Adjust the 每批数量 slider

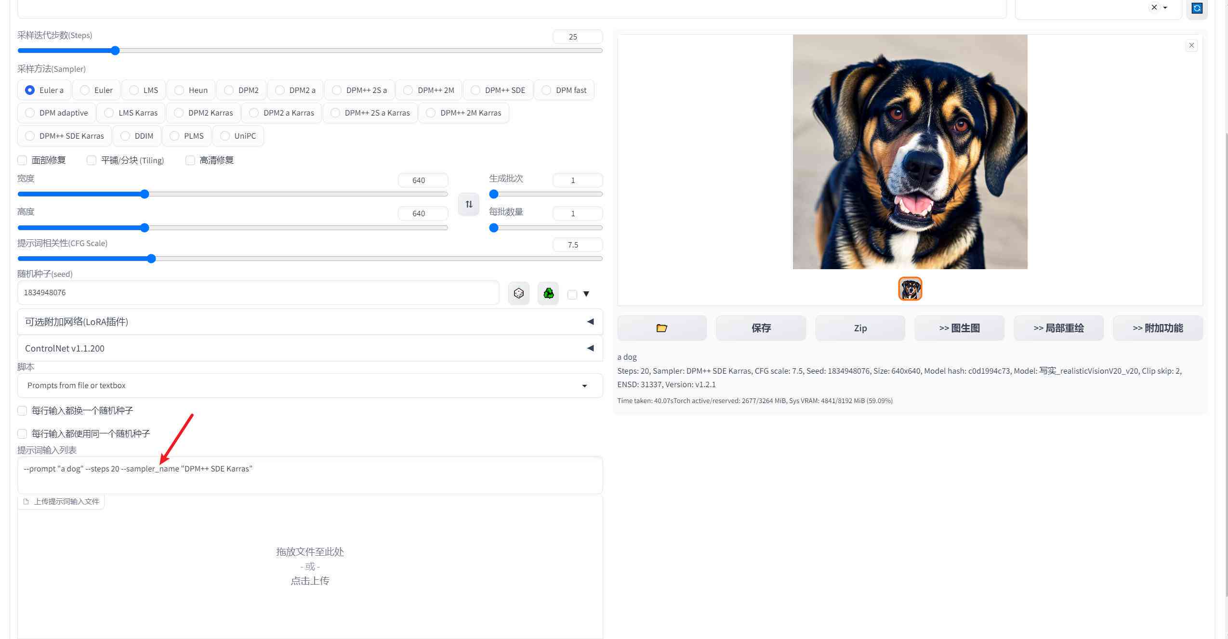546,228
